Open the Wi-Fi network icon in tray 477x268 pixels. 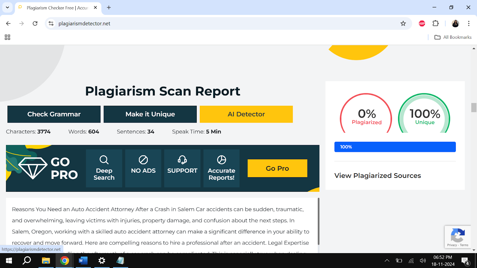411,261
